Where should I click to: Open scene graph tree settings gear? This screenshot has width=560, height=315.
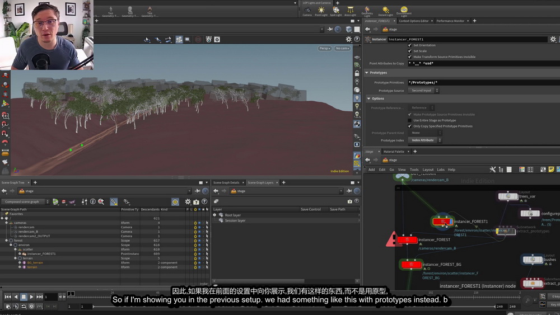[x=188, y=201]
